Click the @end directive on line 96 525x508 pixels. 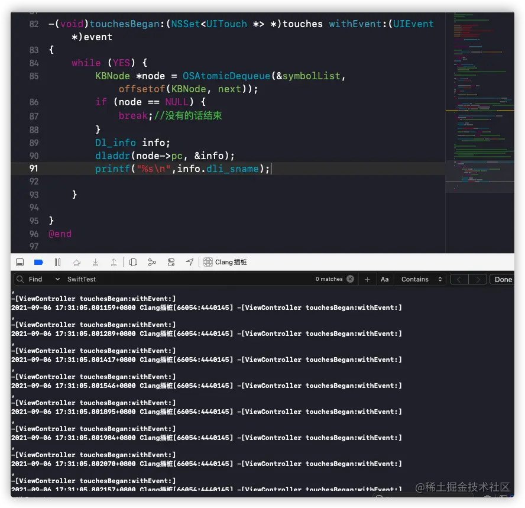click(60, 234)
